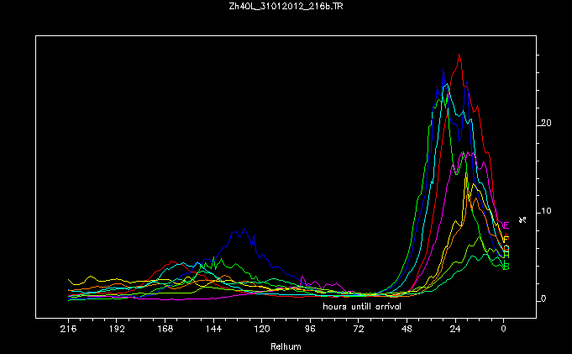
Task: Click the plot title Zh40L_31012012_216b.TR
Action: point(286,7)
